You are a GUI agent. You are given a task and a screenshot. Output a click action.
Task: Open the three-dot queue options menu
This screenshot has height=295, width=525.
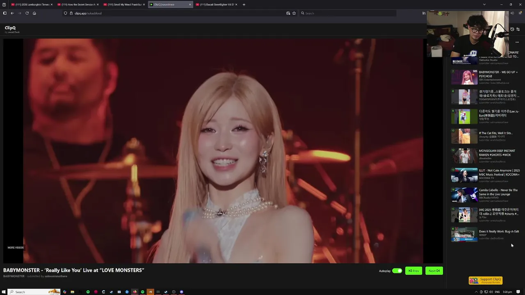[x=517, y=42]
